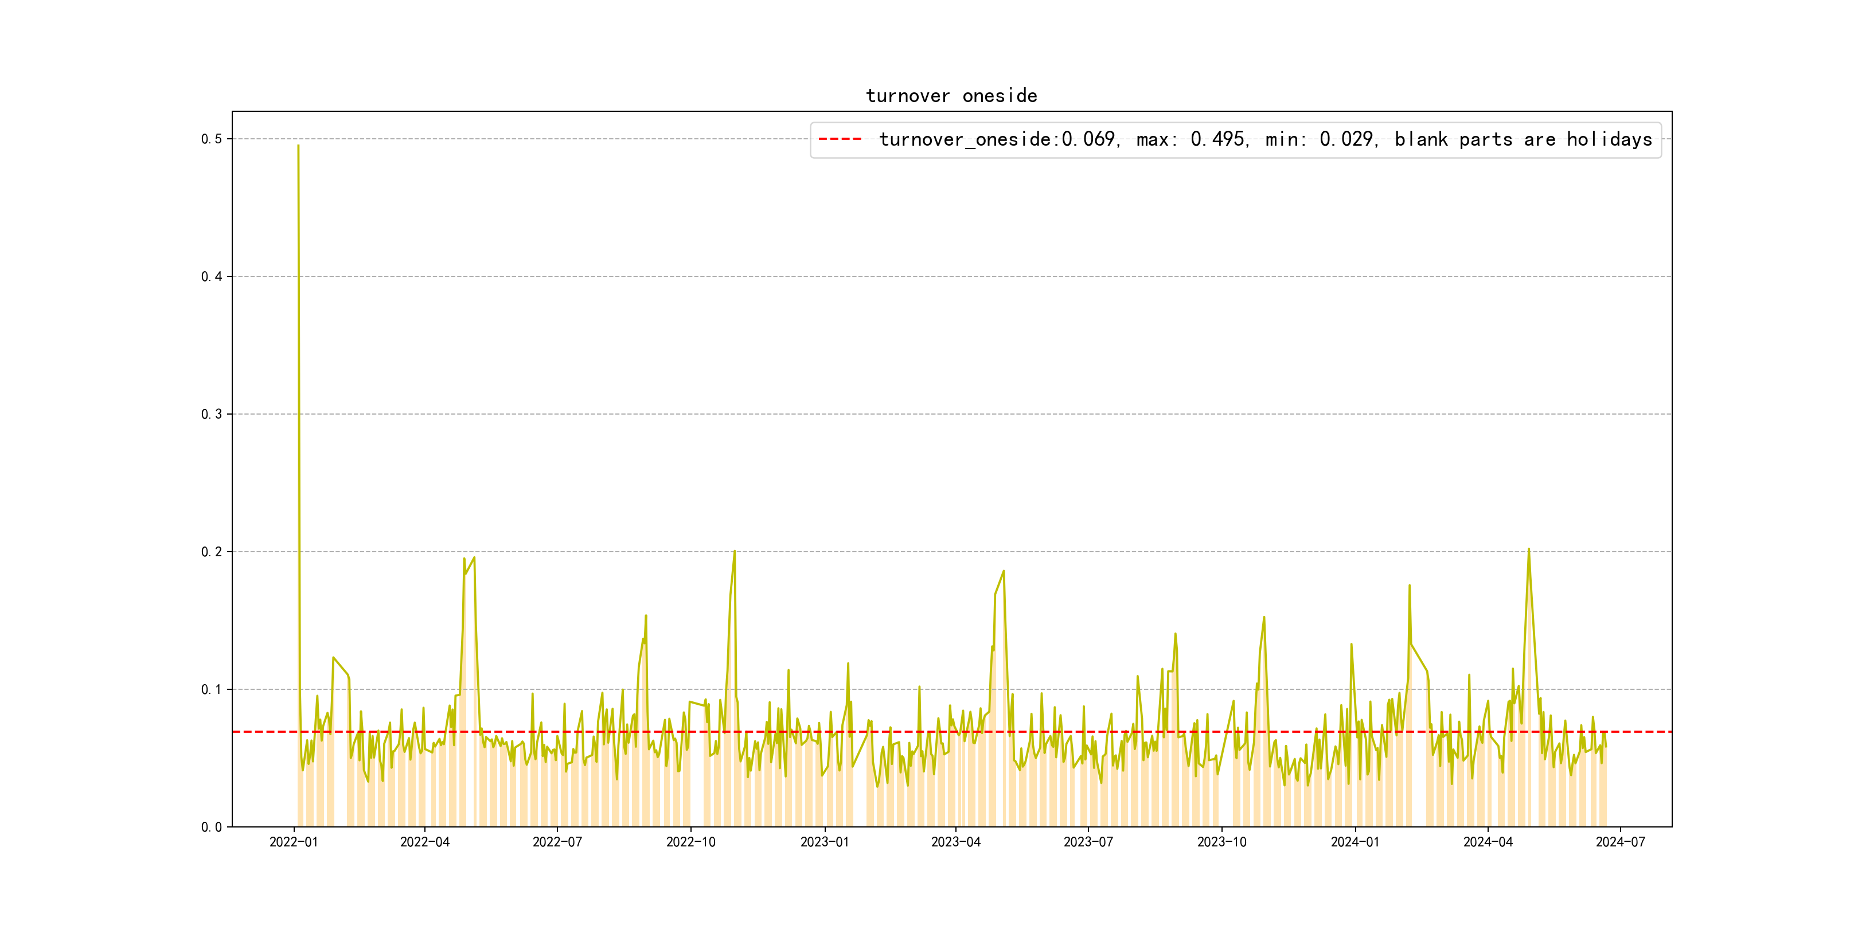Click the 2023-01 x-axis date label
The width and height of the screenshot is (1858, 929).
coord(825,842)
